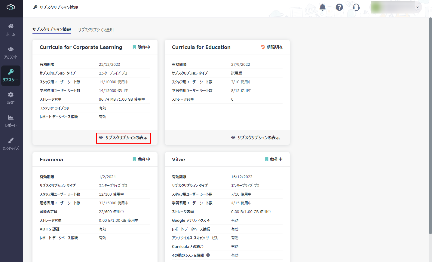Click the 14/10000 使用中 staff seats value
The width and height of the screenshot is (432, 262).
(114, 82)
